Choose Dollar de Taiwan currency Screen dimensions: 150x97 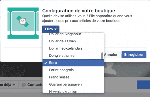[x=73, y=41]
